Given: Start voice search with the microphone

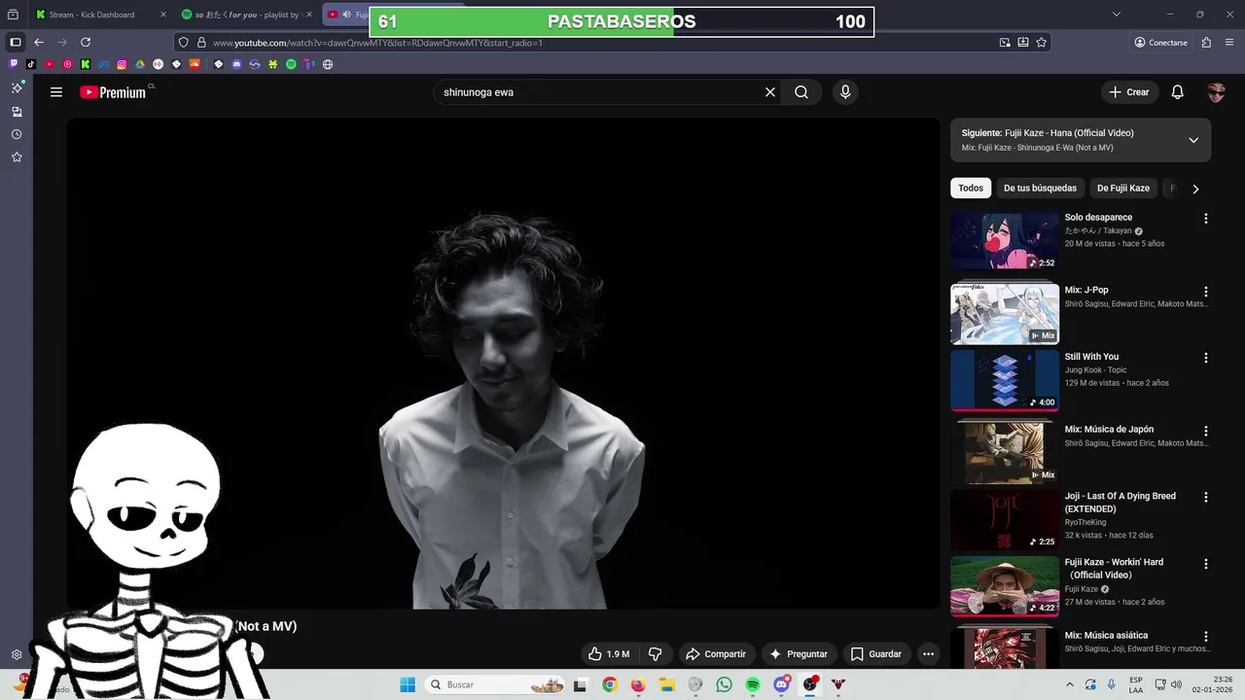Looking at the screenshot, I should [845, 92].
